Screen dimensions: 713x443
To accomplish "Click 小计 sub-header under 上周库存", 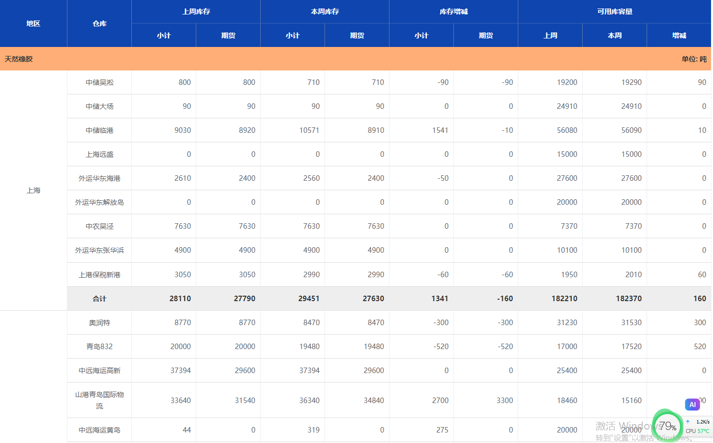I will pyautogui.click(x=164, y=35).
